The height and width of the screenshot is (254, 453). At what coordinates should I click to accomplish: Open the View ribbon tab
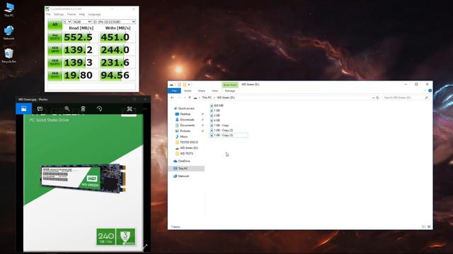(x=214, y=91)
